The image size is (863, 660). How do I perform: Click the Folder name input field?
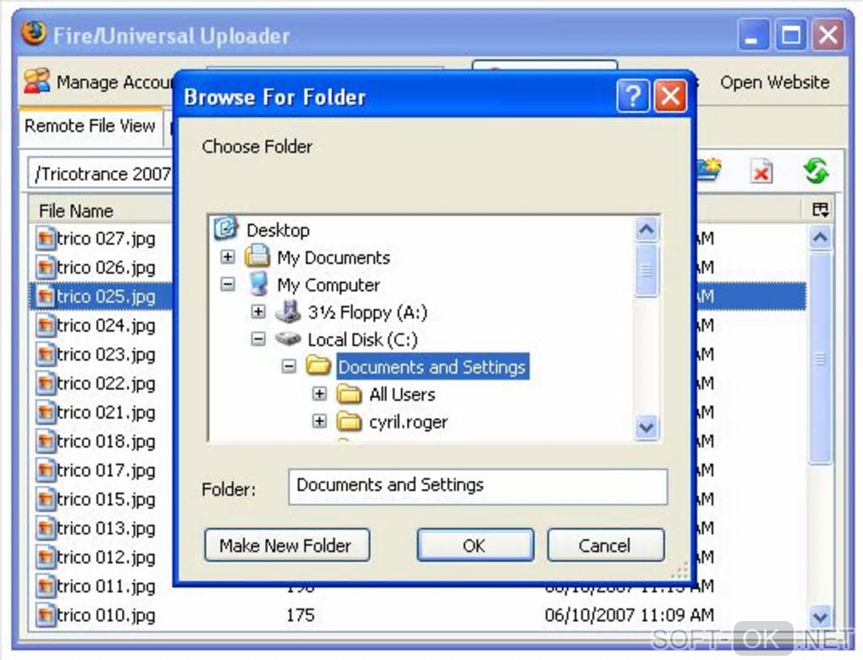point(478,486)
